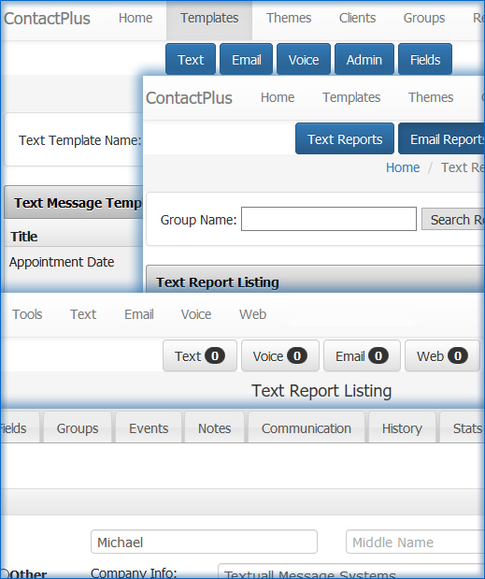Open the Email menu beside Text
Screen dimensions: 485x579
click(x=139, y=314)
